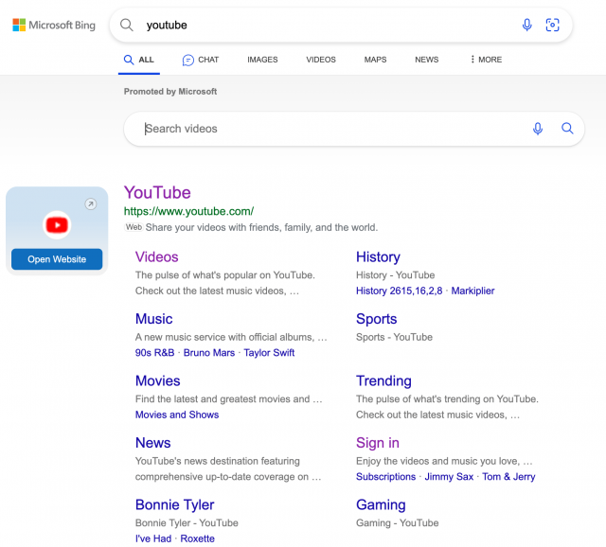Switch to the Chat tab
The image size is (606, 547).
point(200,60)
